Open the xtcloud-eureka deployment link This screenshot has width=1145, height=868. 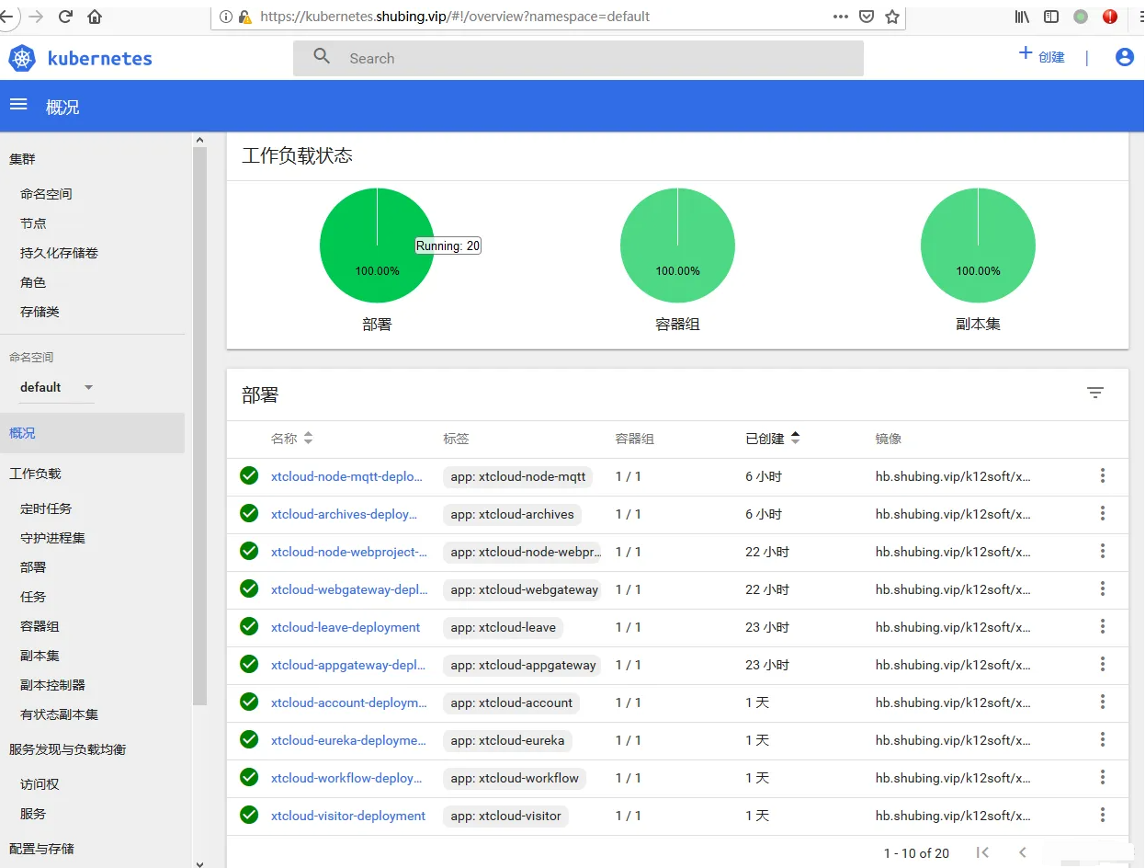(x=348, y=740)
